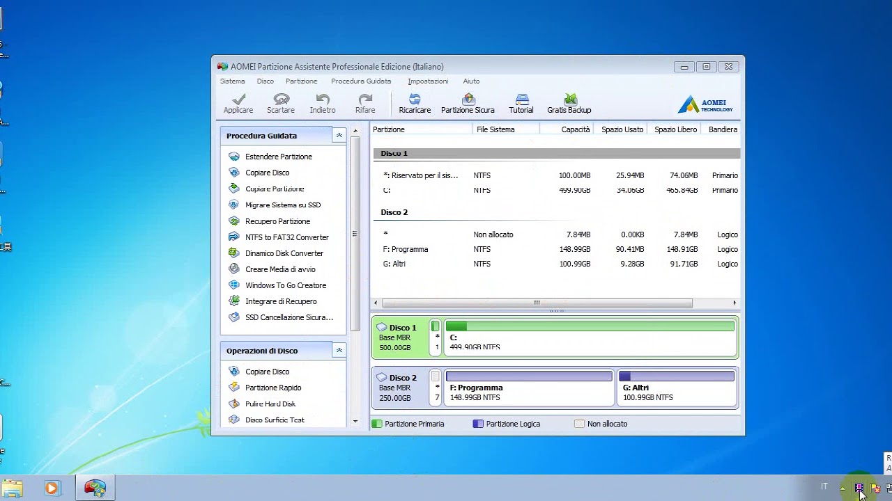Open the Procedura Guidata menu
The height and width of the screenshot is (501, 892).
pos(361,81)
